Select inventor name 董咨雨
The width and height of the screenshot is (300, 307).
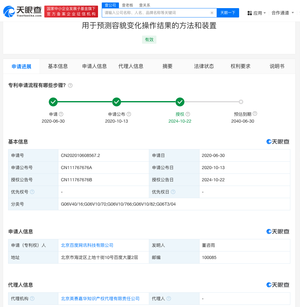point(208,245)
